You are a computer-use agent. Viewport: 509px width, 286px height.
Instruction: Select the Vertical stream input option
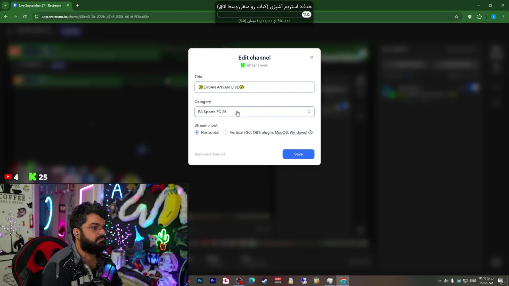coord(225,133)
